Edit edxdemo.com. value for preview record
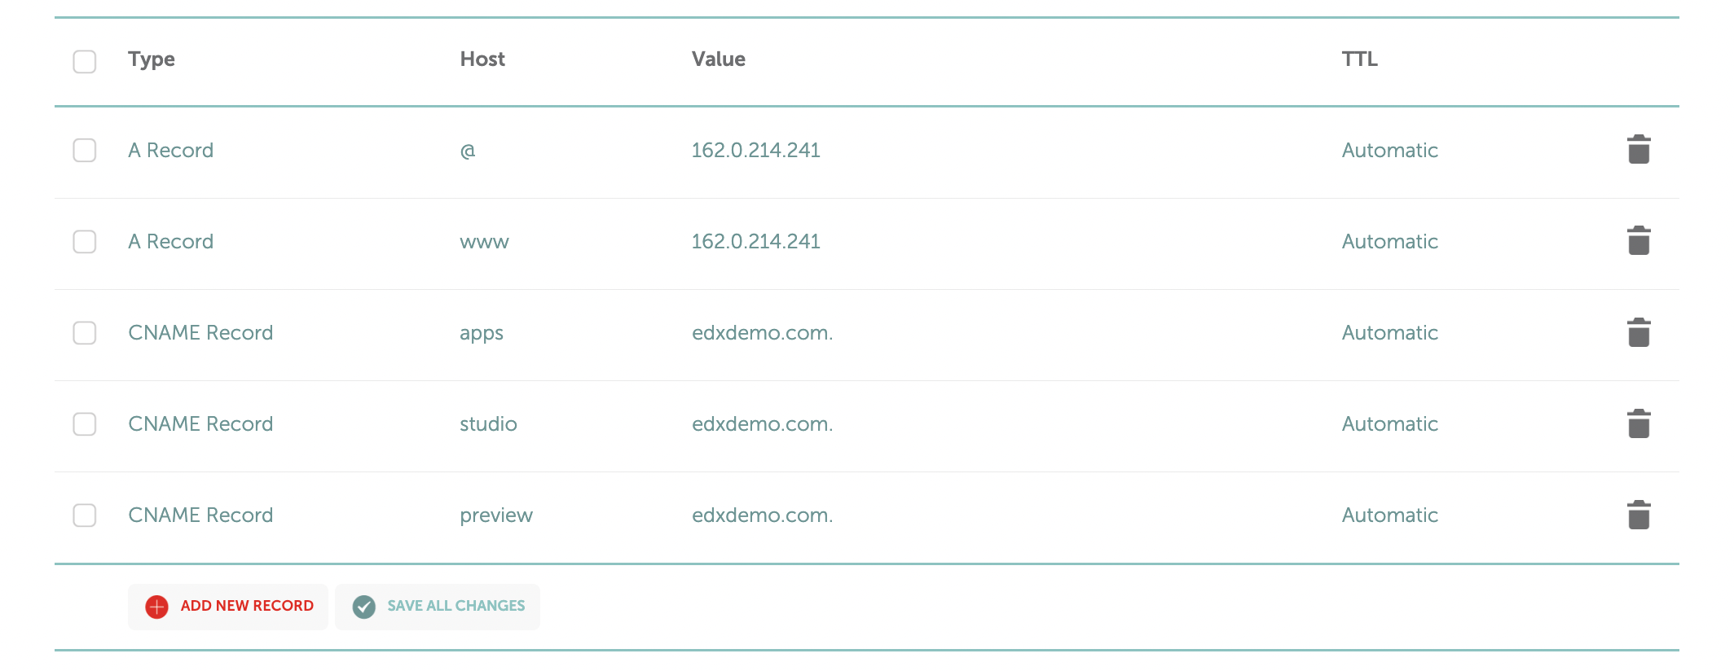1734x671 pixels. [x=762, y=515]
